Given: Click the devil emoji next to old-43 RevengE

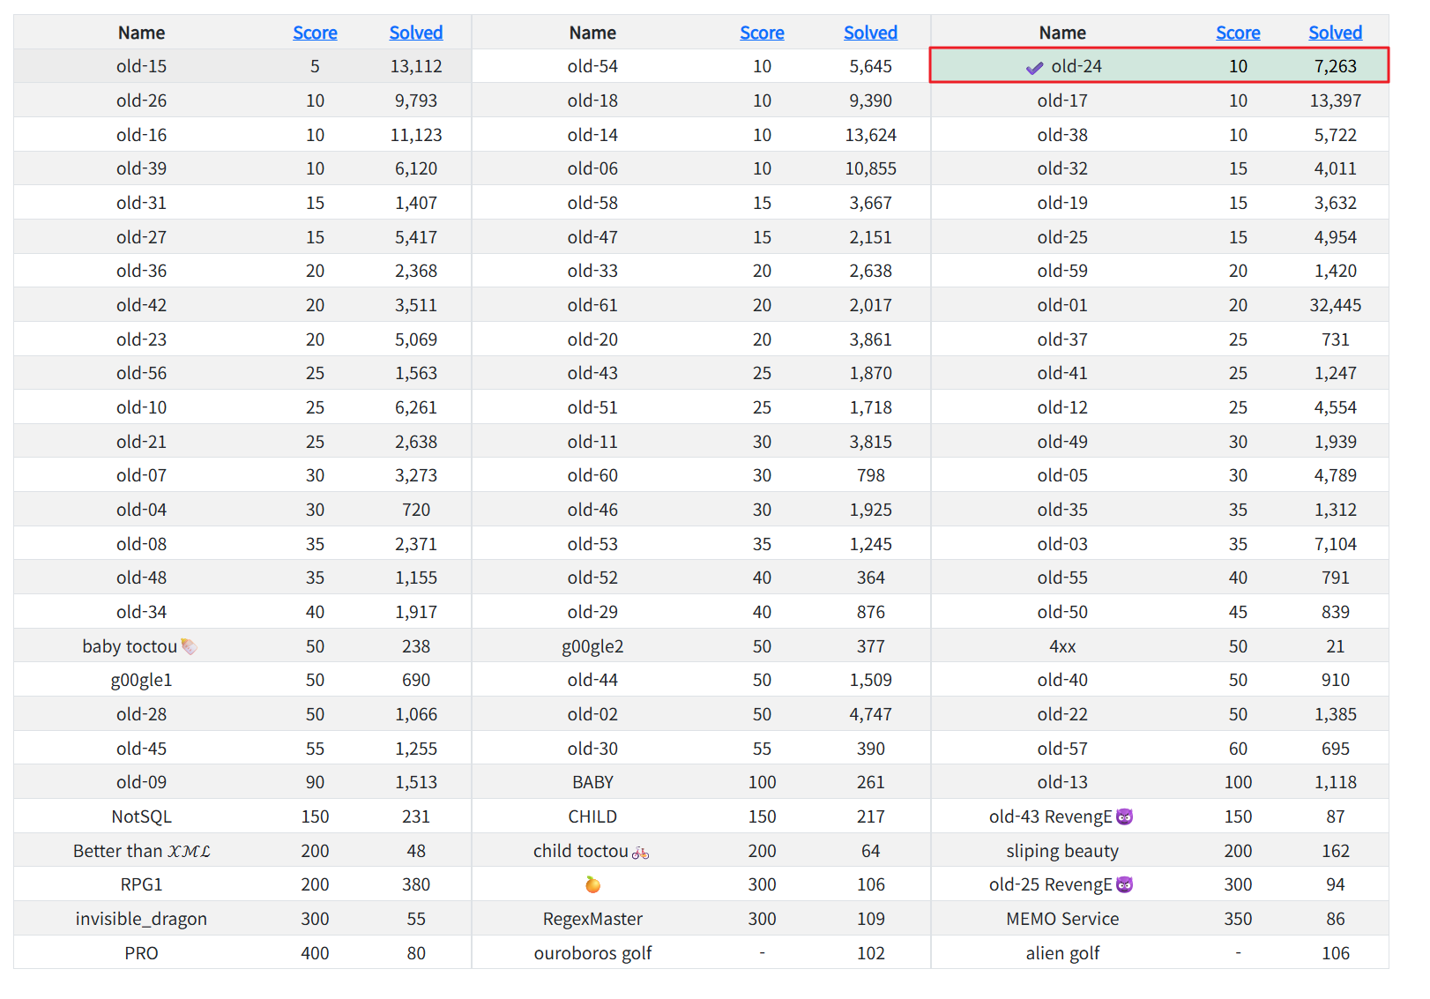Looking at the screenshot, I should pos(1124,816).
